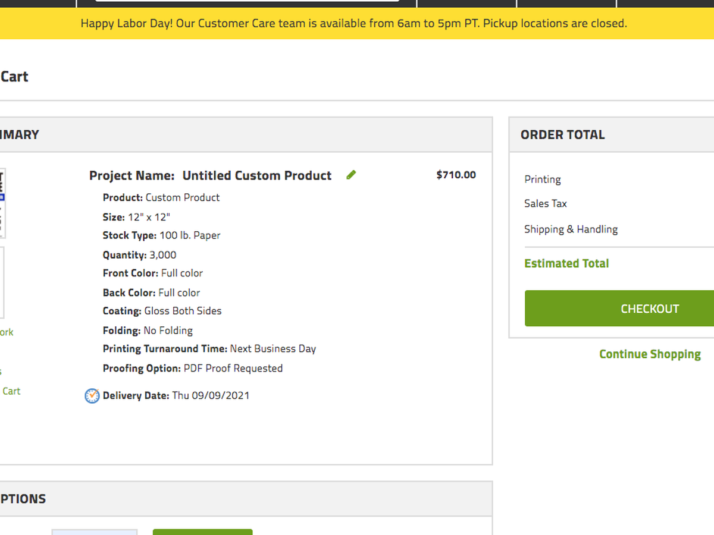714x535 pixels.
Task: Open the Continue Shopping link
Action: pyautogui.click(x=650, y=354)
